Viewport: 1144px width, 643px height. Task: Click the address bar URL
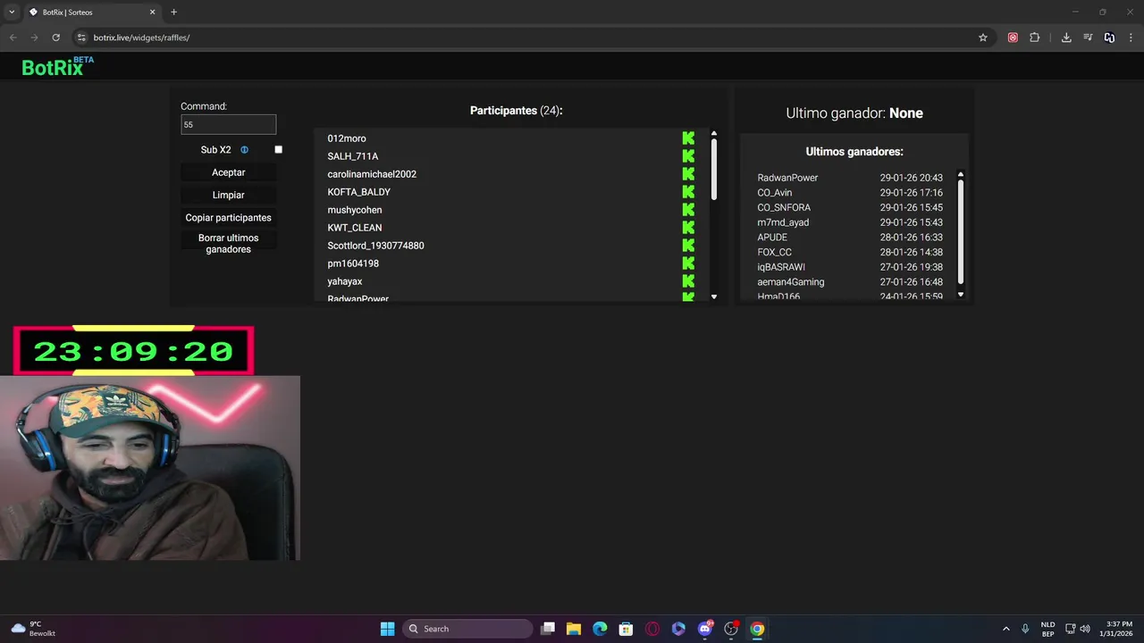tap(141, 38)
